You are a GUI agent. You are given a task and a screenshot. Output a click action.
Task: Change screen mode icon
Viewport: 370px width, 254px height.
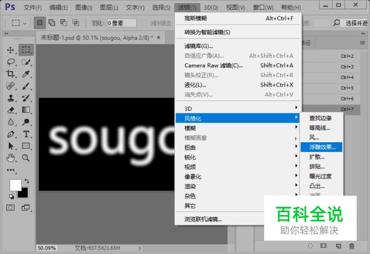coord(26,207)
